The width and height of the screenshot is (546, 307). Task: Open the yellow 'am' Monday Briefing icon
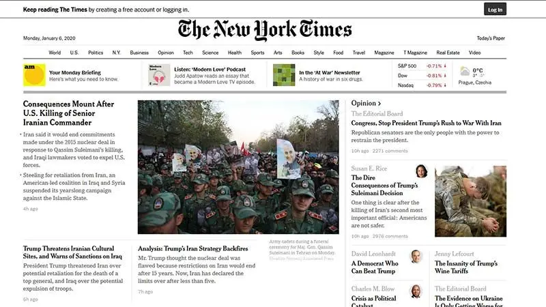[x=34, y=75]
